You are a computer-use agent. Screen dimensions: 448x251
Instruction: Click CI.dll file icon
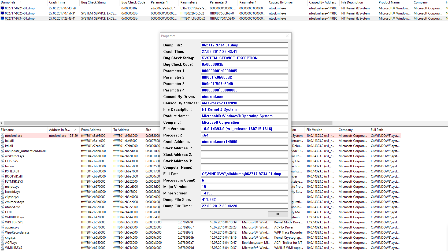(x=2, y=212)
